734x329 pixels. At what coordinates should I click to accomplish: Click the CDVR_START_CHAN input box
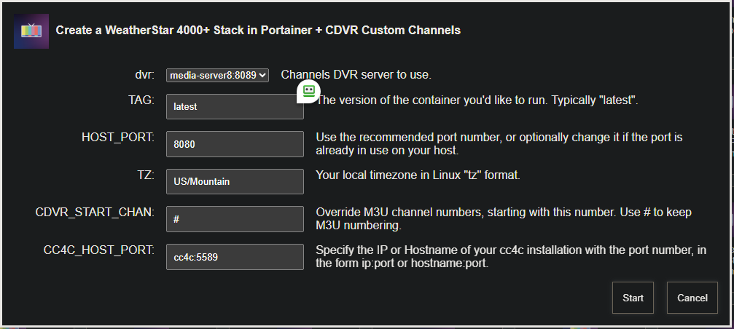234,219
